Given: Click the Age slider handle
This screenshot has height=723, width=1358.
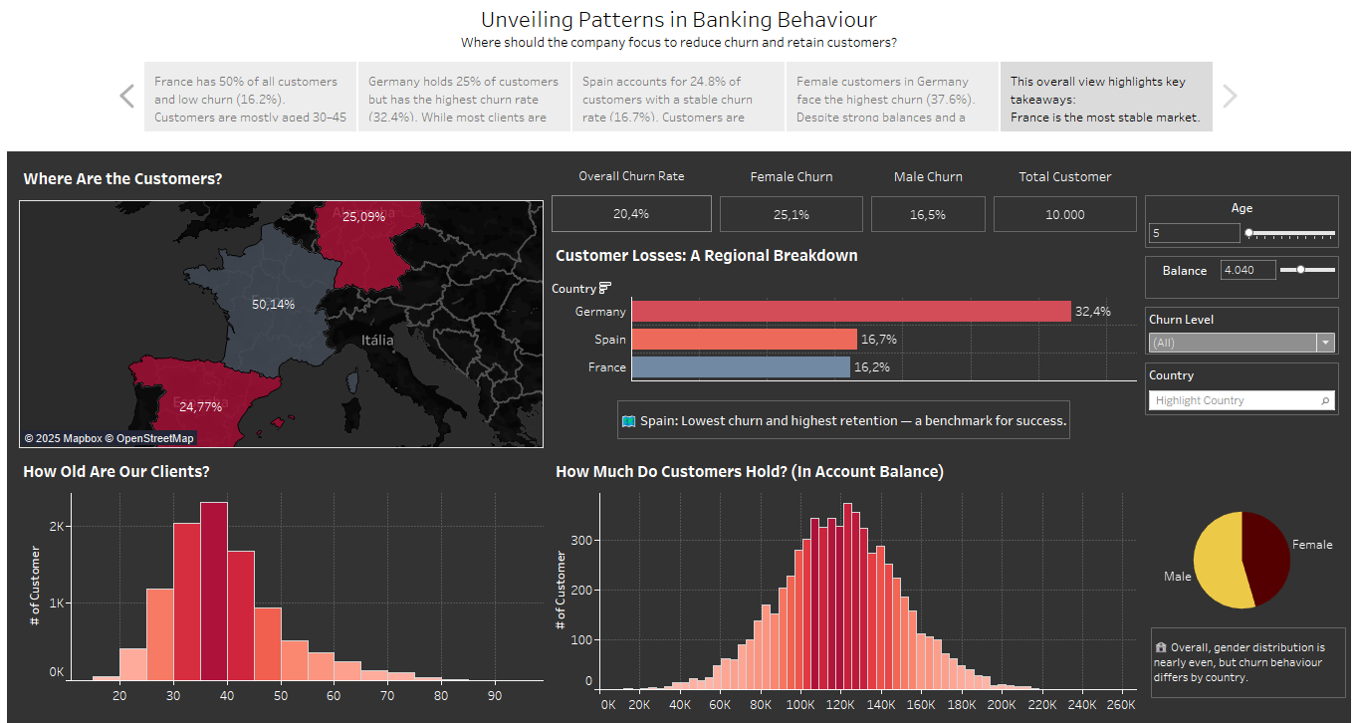Looking at the screenshot, I should tap(1249, 233).
